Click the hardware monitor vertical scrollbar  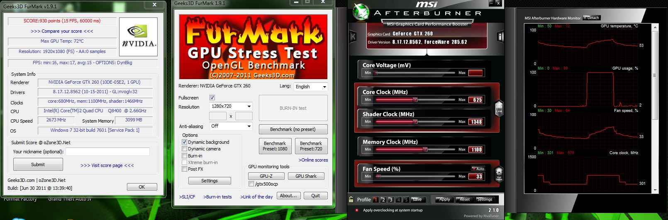tap(655, 108)
